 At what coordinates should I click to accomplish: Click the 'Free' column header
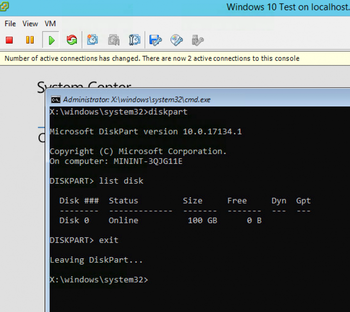pyautogui.click(x=237, y=201)
